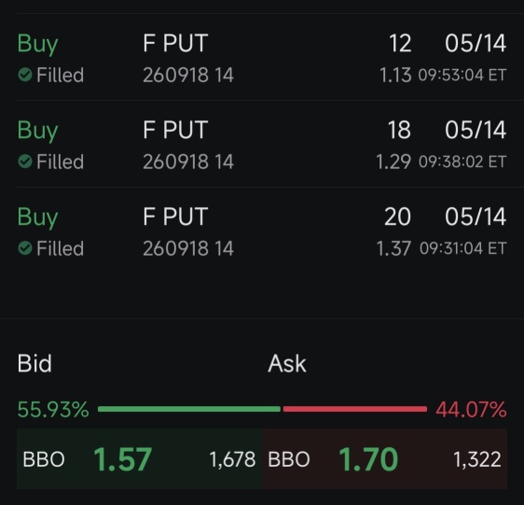524x505 pixels.
Task: Tap the ask size 1,322
Action: tap(477, 459)
